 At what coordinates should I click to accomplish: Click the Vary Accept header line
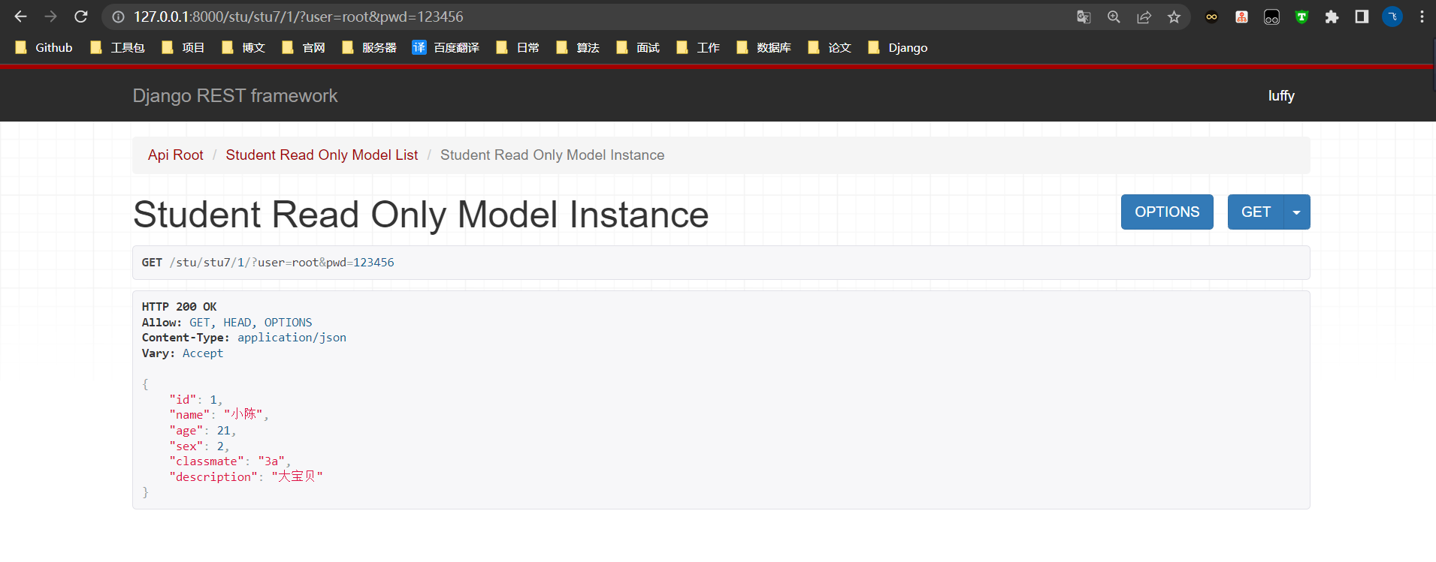(183, 353)
